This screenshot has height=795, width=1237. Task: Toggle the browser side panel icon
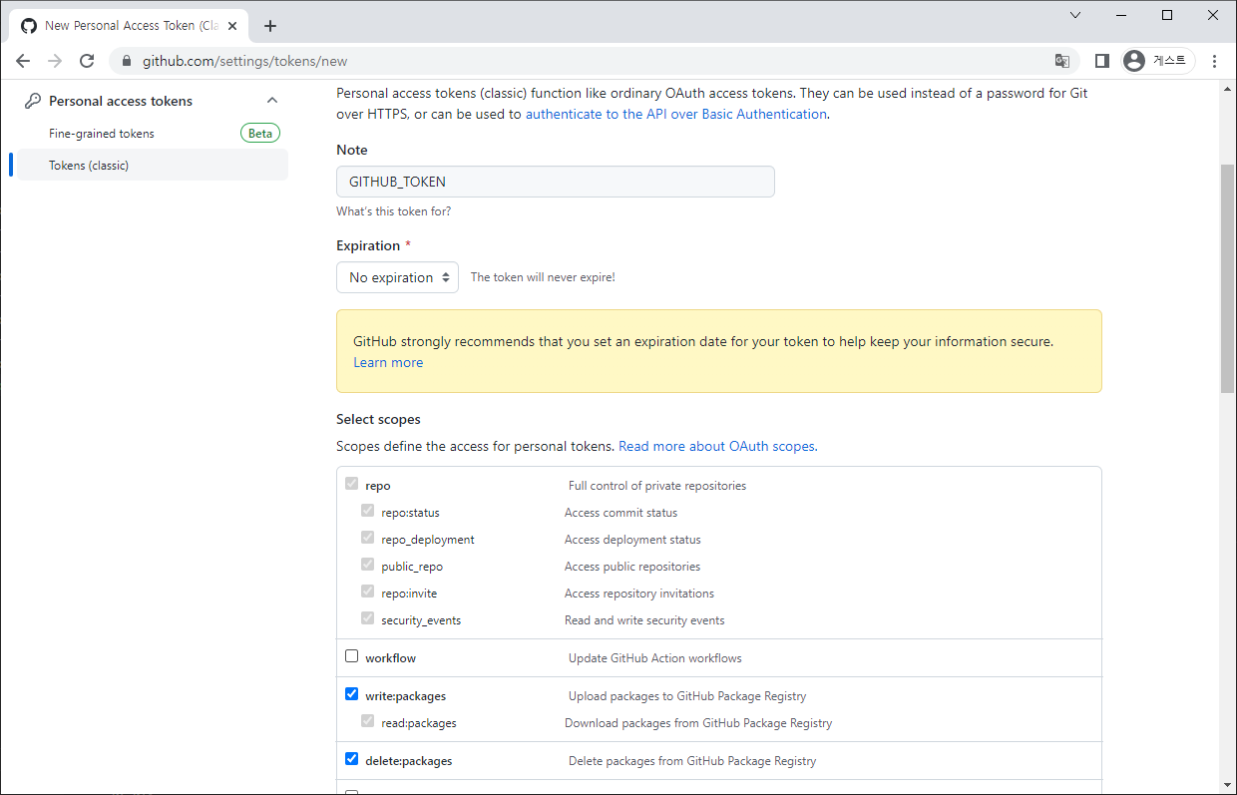click(x=1101, y=61)
